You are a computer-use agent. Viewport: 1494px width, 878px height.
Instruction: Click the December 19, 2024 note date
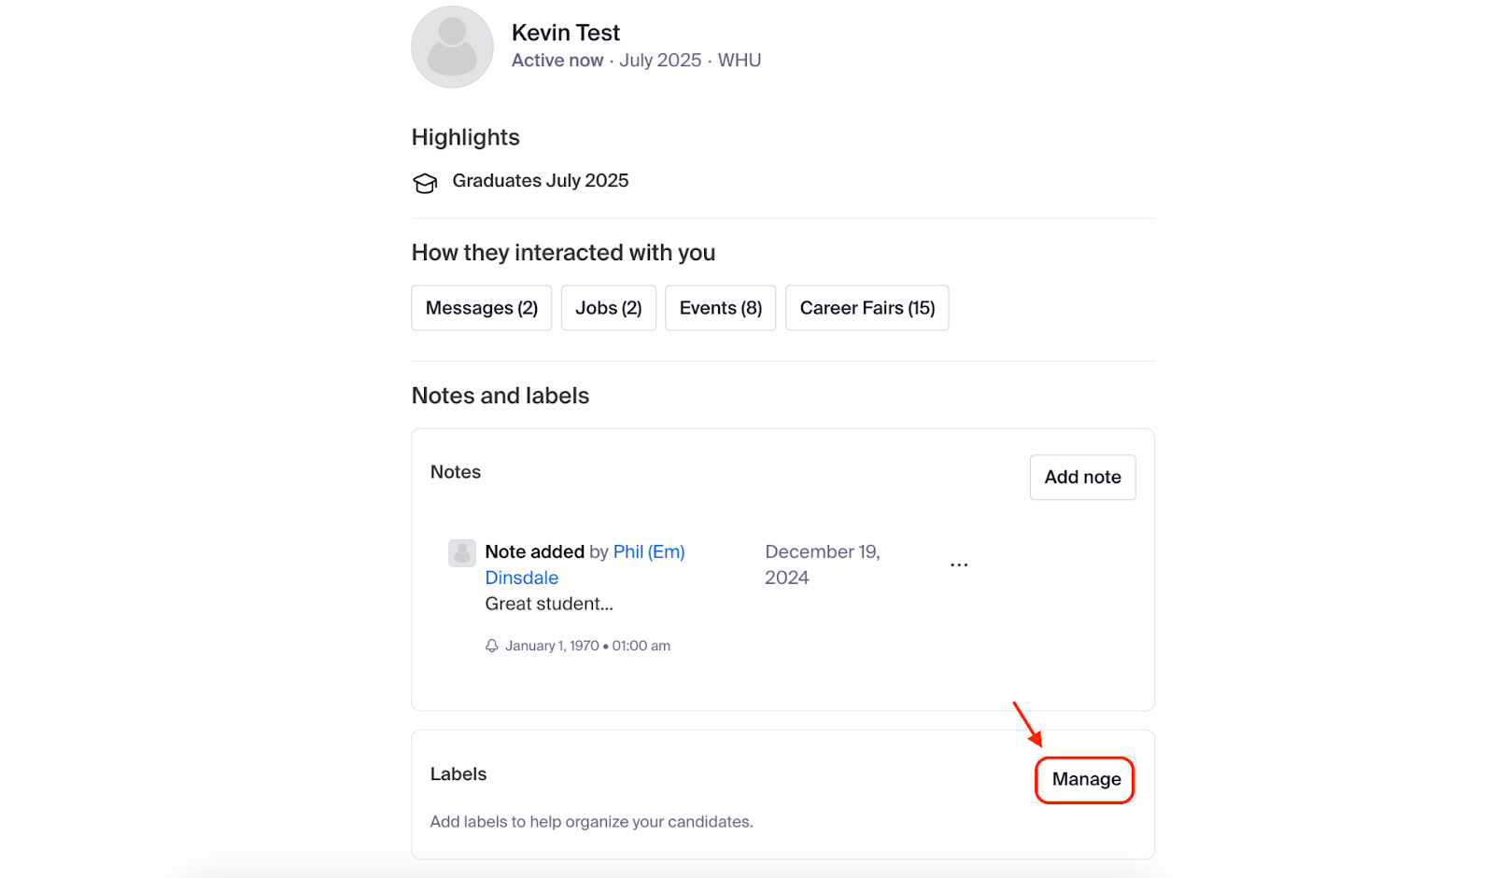822,564
